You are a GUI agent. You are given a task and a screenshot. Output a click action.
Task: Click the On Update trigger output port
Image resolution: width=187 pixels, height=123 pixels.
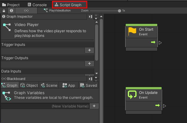[x=164, y=106]
